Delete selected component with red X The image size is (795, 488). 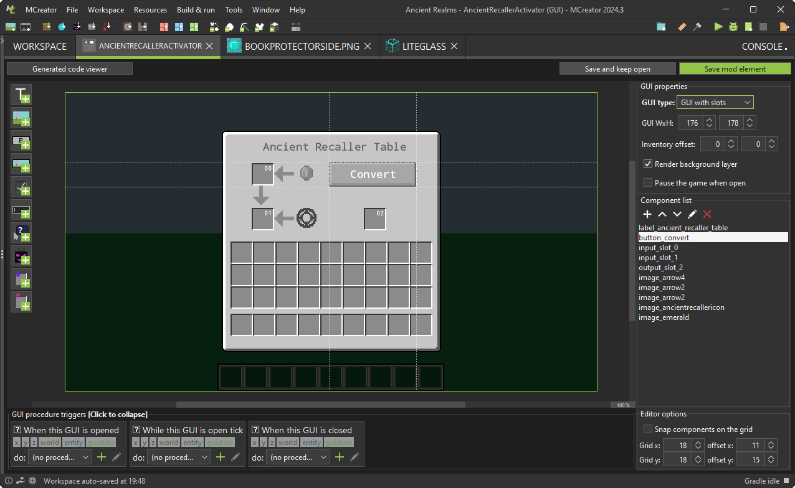pos(707,213)
